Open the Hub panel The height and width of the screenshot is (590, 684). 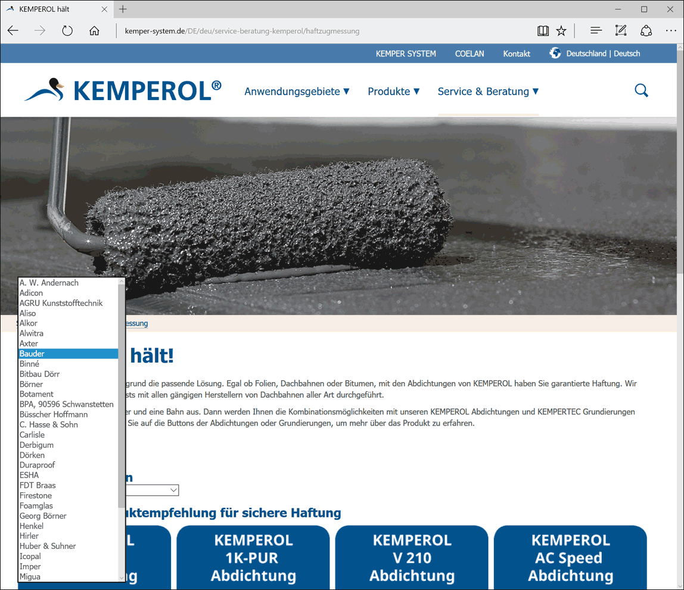pyautogui.click(x=596, y=30)
